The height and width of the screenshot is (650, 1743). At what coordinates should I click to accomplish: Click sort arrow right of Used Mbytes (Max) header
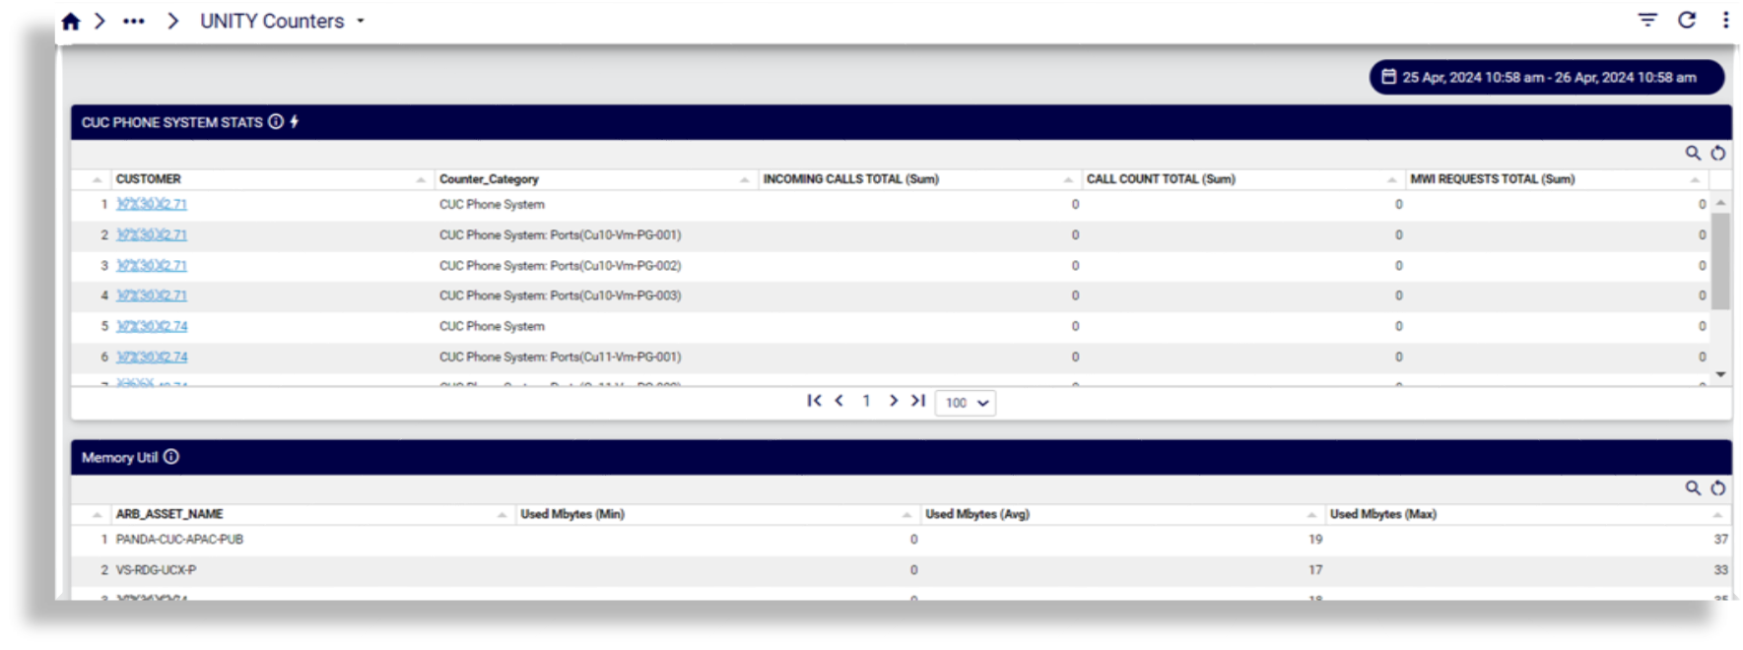pos(1717,515)
